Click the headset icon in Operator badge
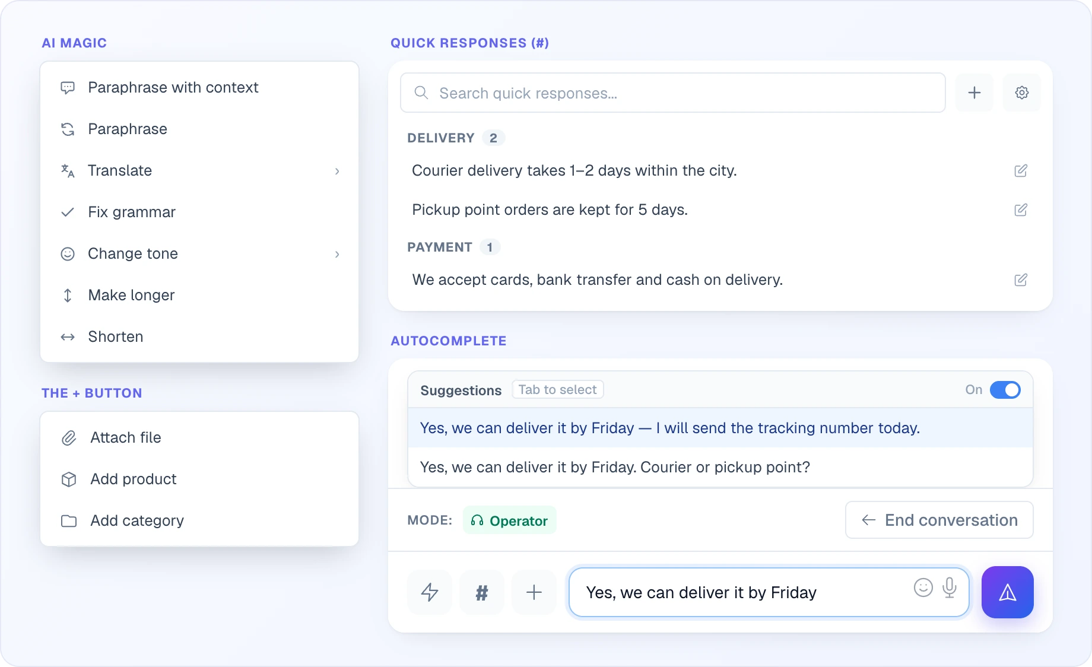Image resolution: width=1092 pixels, height=667 pixels. click(477, 520)
